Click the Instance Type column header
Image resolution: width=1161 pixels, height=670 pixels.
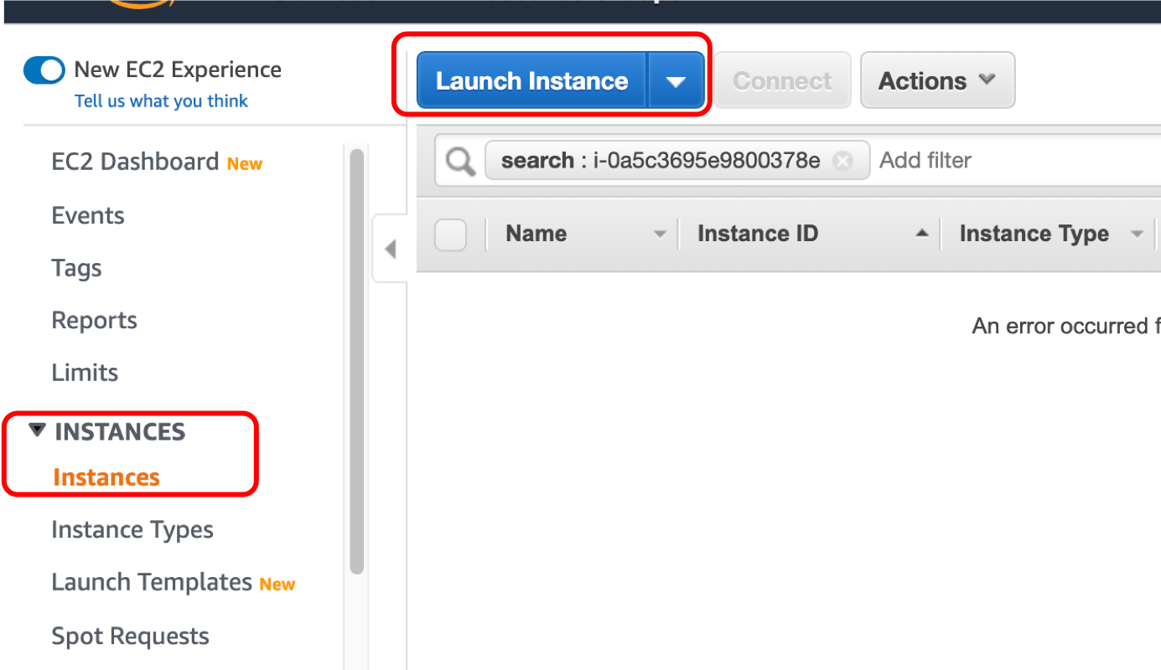1034,234
